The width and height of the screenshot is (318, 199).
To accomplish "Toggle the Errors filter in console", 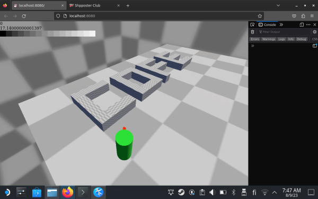I will click(x=255, y=39).
